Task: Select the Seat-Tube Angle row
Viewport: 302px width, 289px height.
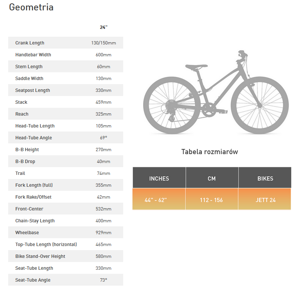Action: point(66,280)
